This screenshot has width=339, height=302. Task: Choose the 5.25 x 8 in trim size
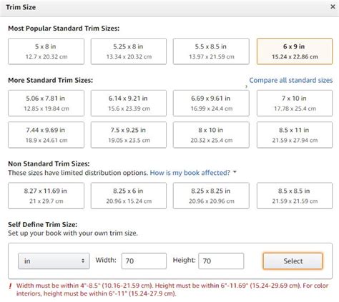129,51
